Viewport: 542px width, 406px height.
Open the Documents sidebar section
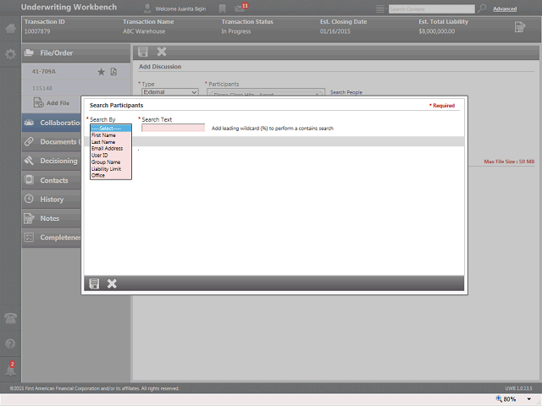(52, 142)
